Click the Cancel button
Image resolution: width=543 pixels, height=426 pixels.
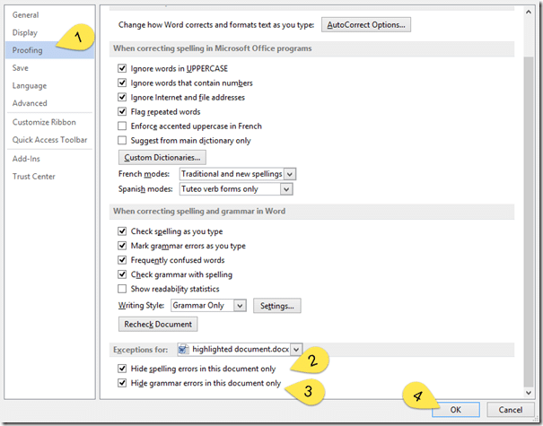point(511,410)
